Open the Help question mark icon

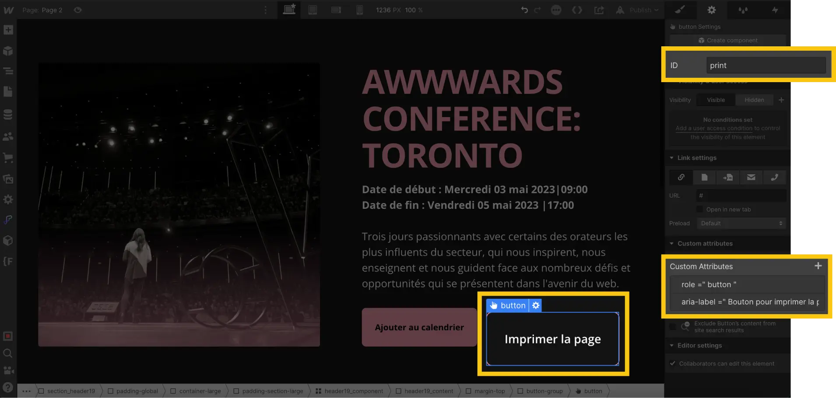click(7, 387)
